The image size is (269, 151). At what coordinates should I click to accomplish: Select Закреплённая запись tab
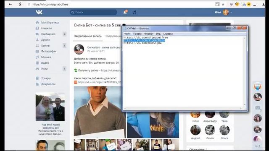point(88,36)
